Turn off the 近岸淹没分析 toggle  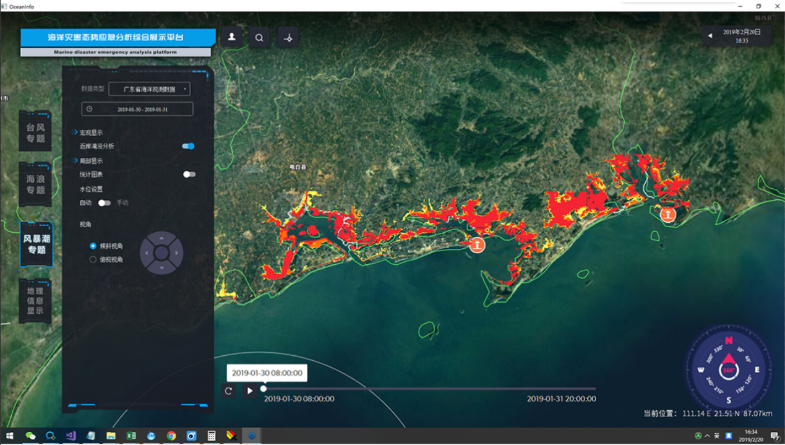click(189, 146)
